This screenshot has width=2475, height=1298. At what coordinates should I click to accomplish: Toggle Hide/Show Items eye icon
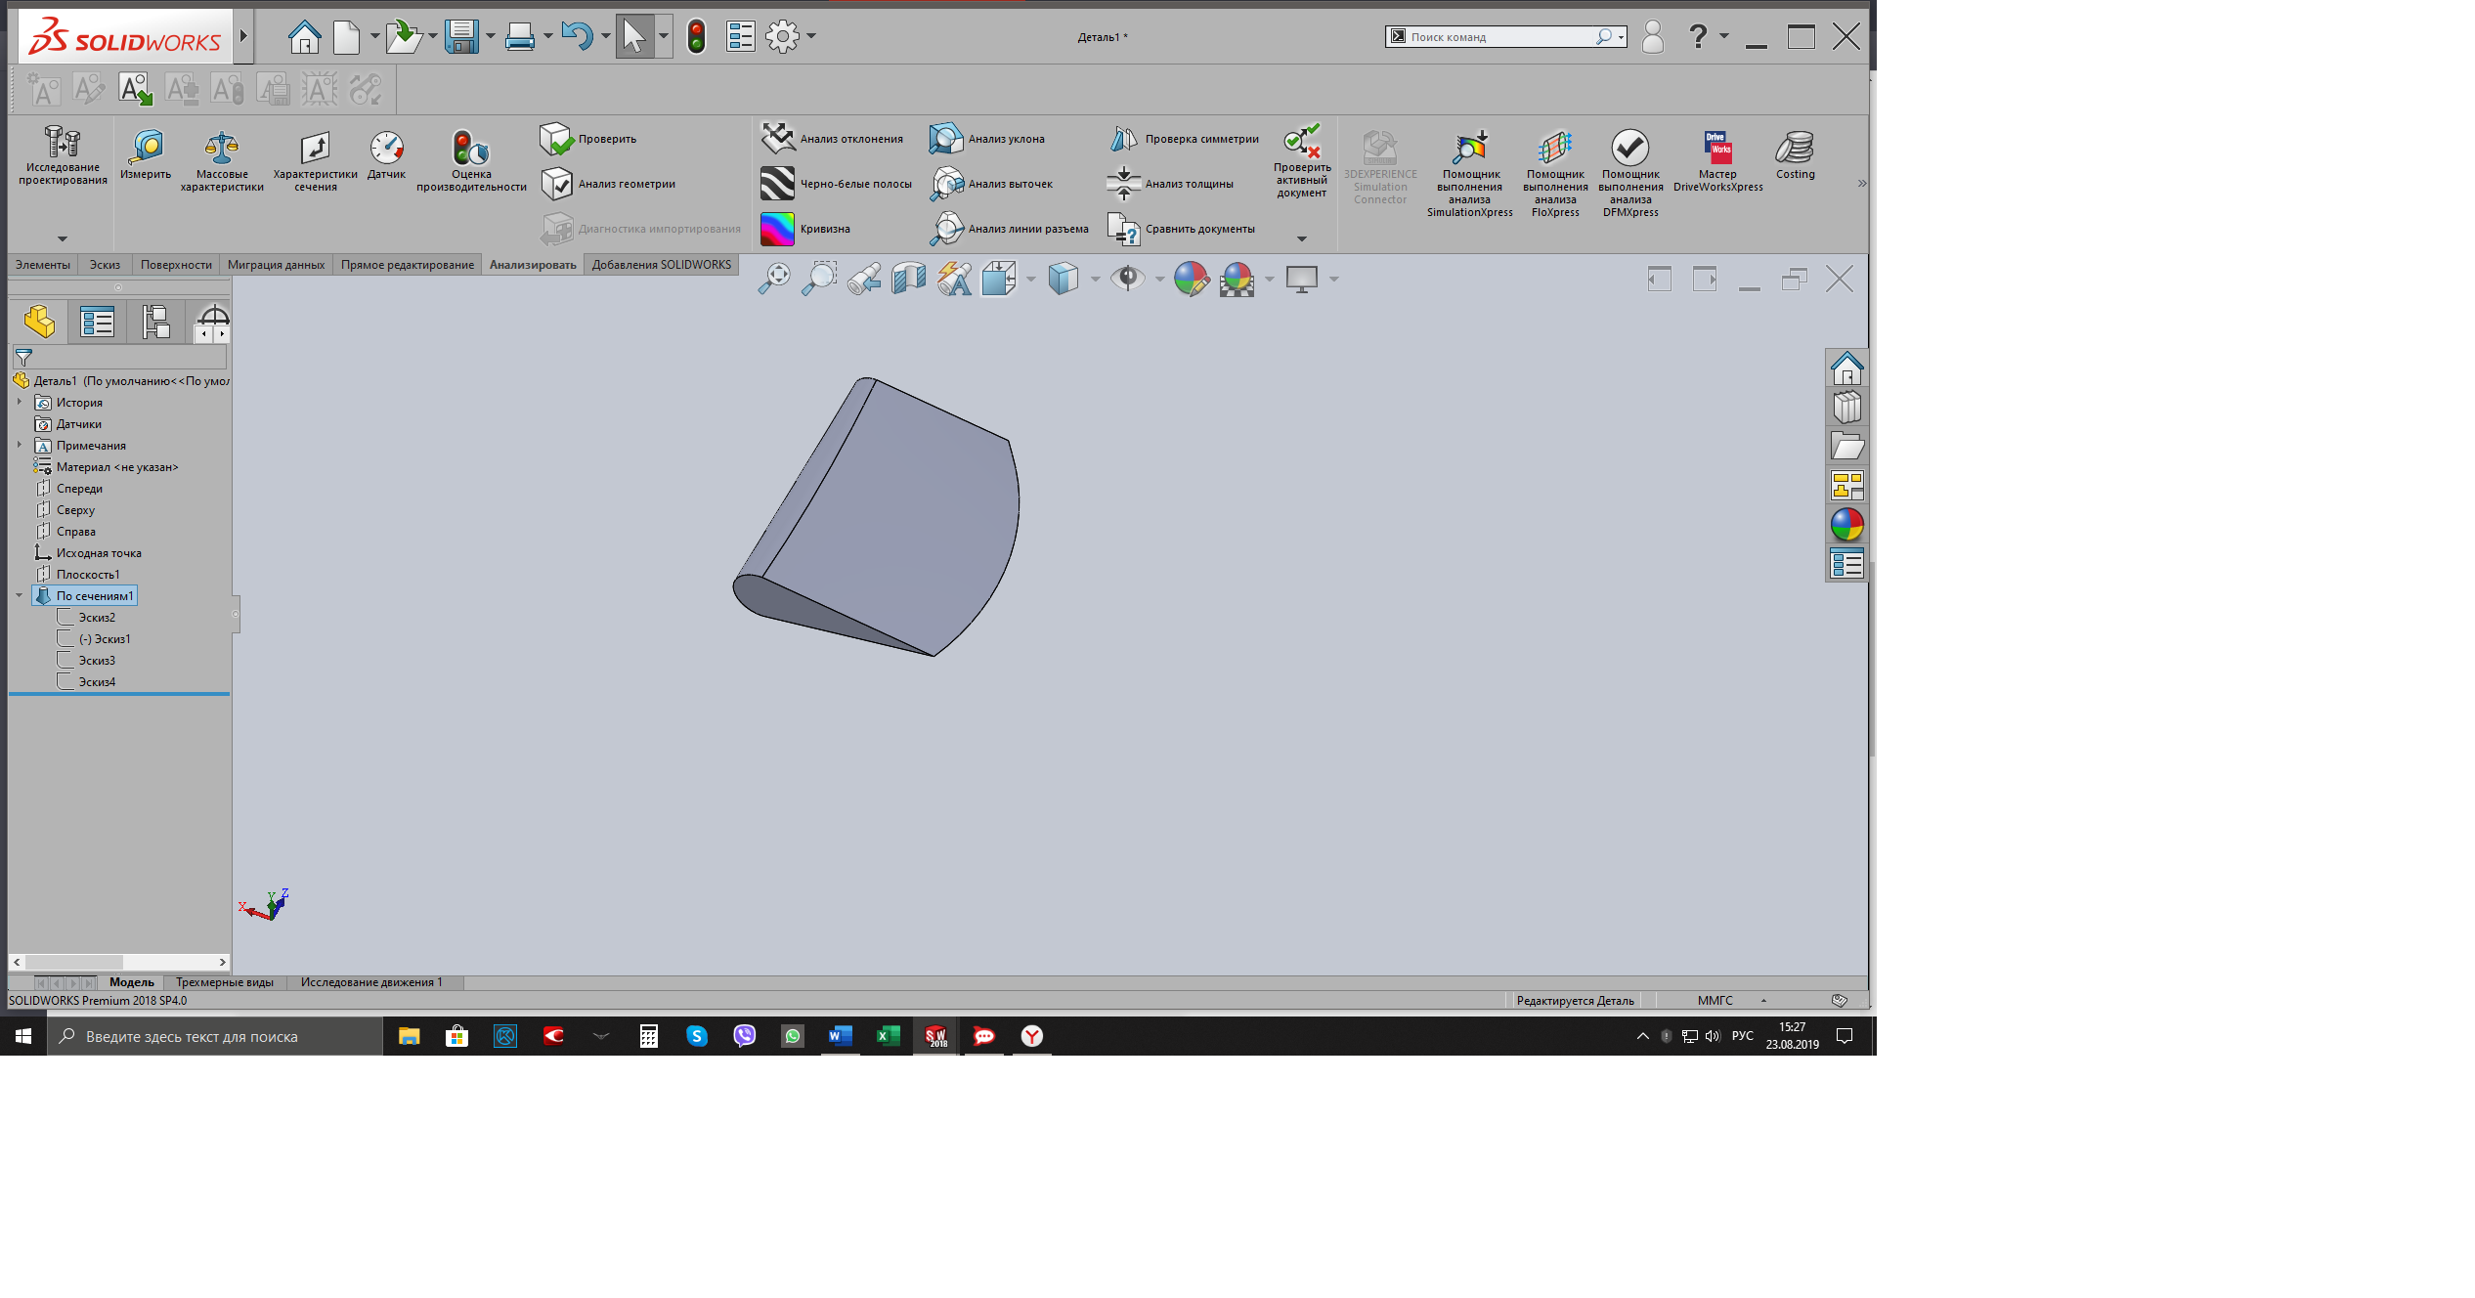pos(1127,279)
